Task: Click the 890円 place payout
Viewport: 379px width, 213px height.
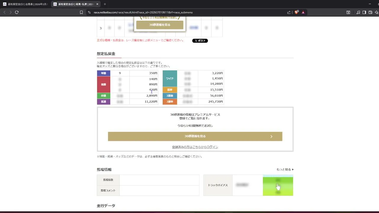Action: [153, 84]
